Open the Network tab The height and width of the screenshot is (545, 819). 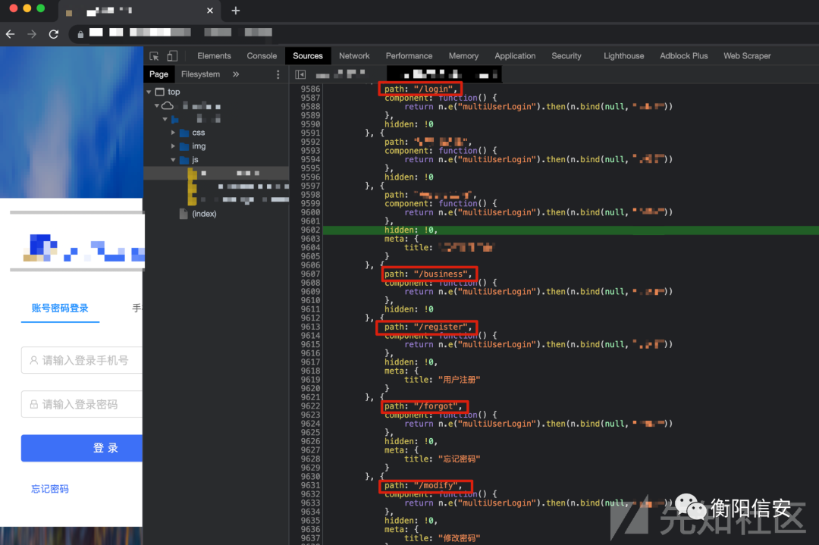354,56
